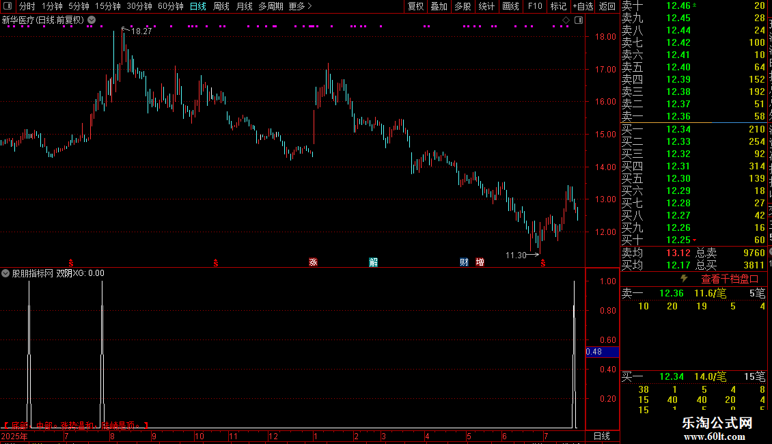Click the 卖一 ask price 12.36 row
This screenshot has width=772, height=444.
click(x=693, y=116)
